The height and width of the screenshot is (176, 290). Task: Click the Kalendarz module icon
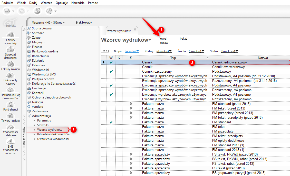[x=29, y=65]
